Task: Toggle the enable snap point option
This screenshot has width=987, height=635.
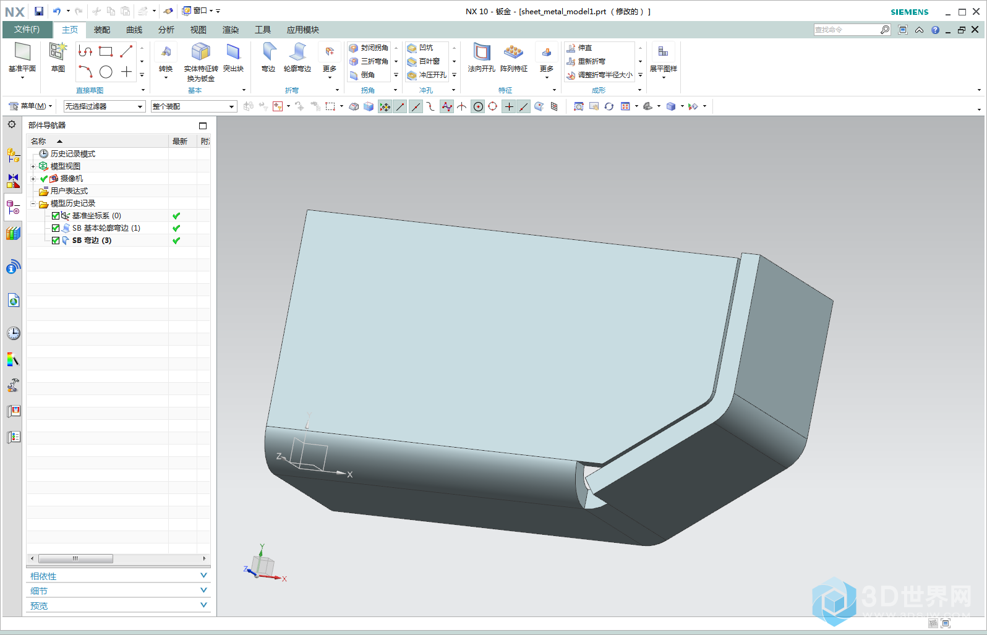Action: [x=385, y=106]
